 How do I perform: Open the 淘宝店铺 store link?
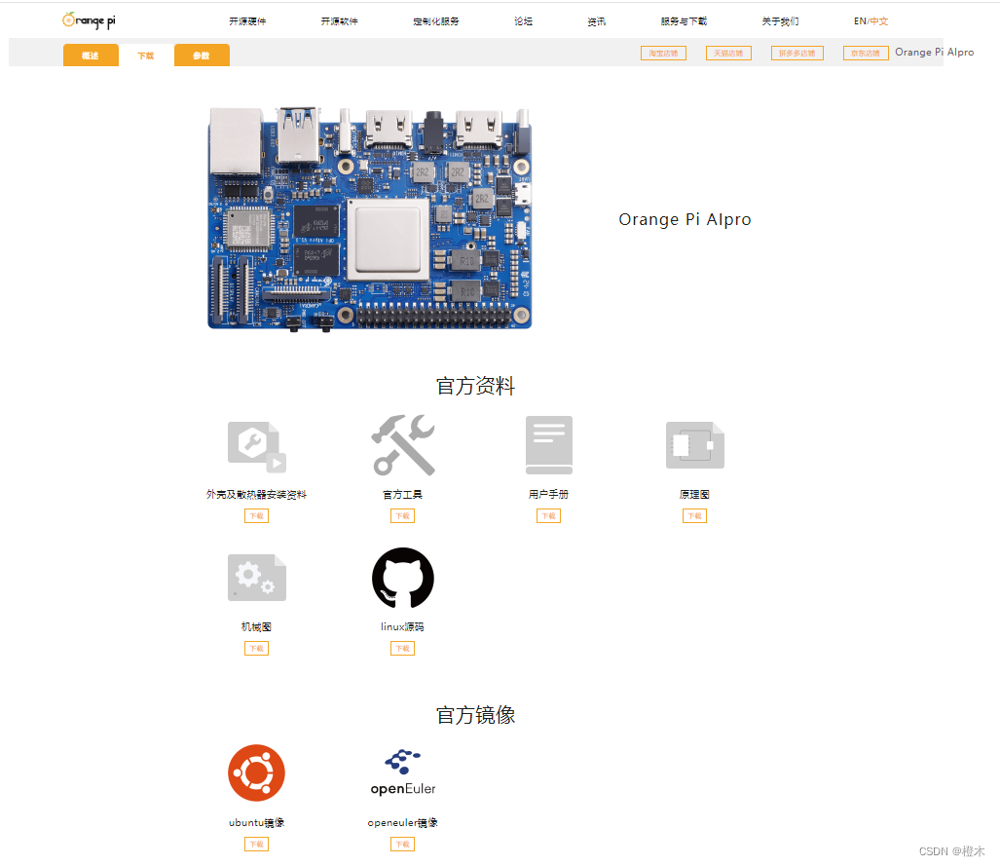coord(662,53)
